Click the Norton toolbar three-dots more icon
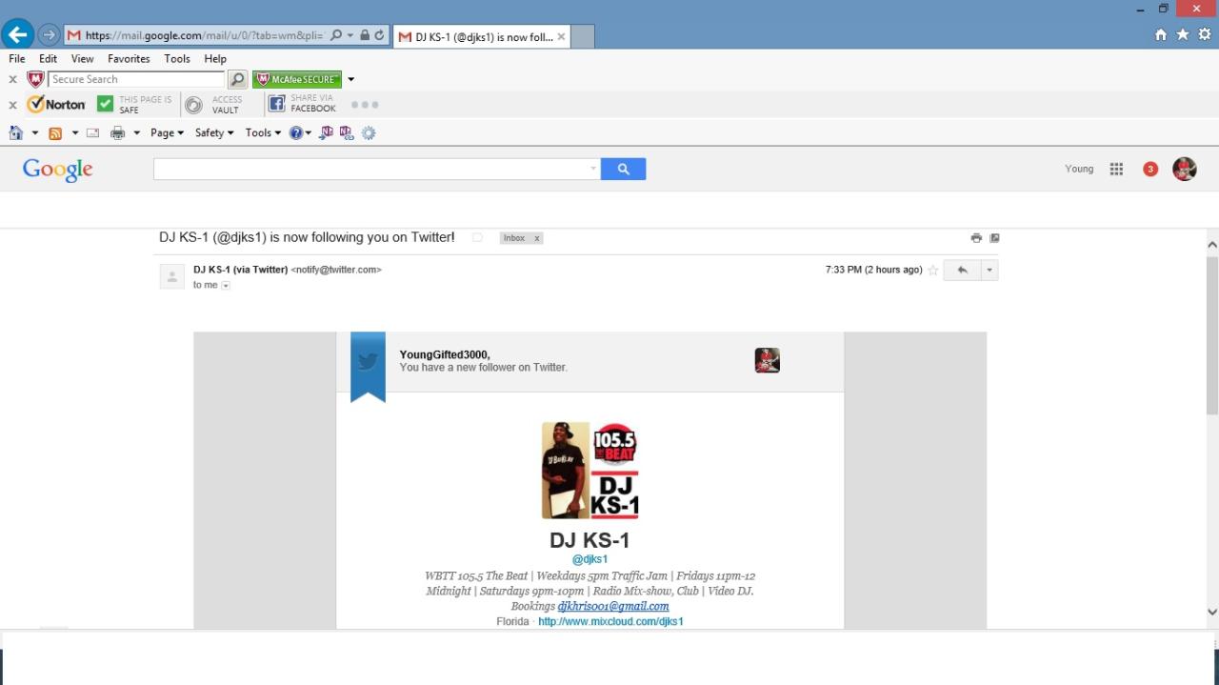1219x685 pixels. (x=365, y=105)
